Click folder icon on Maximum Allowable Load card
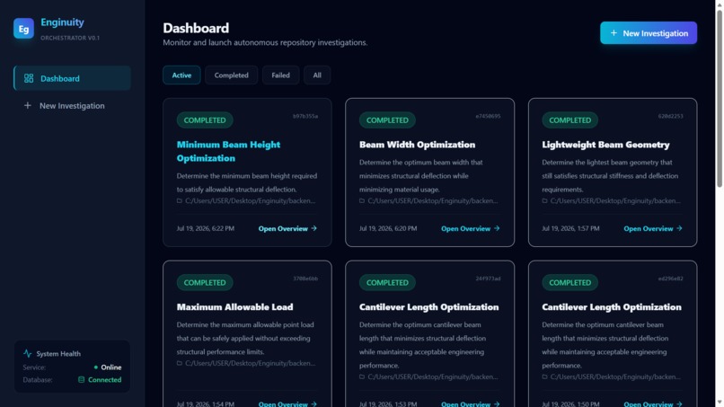Screen dimensions: 724x407 coord(179,363)
